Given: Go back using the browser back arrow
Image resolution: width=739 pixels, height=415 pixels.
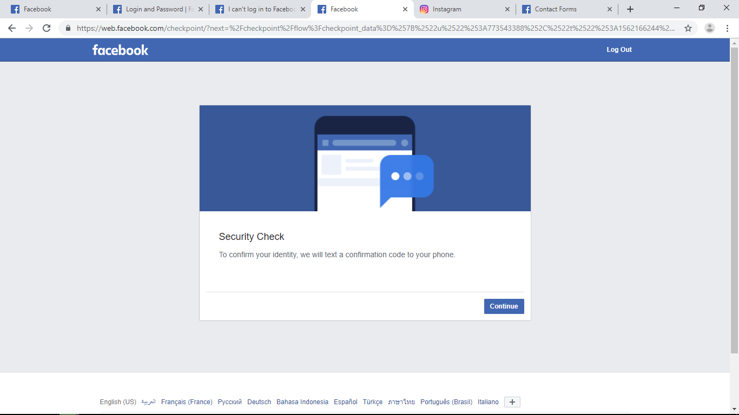Looking at the screenshot, I should tap(12, 28).
